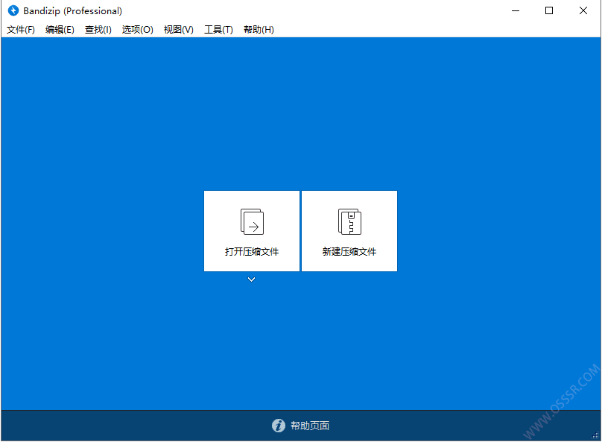602x442 pixels.
Task: Click the Bandizip logo in the title bar
Action: [x=13, y=10]
